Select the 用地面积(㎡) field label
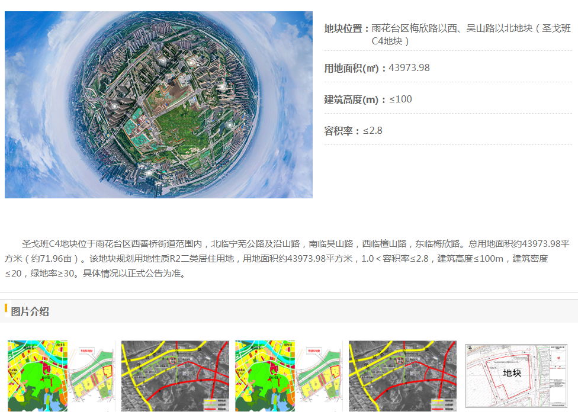Viewport: 578px width, 418px height. coord(355,68)
